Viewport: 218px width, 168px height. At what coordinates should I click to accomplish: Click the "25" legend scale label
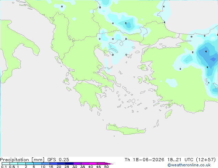pyautogui.click(x=67, y=167)
